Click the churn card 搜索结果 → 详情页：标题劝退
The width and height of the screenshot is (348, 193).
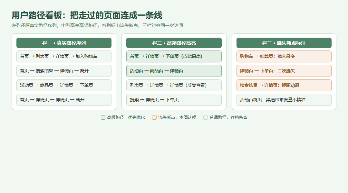tap(284, 85)
